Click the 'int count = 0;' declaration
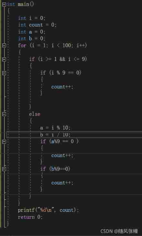 [x=37, y=25]
